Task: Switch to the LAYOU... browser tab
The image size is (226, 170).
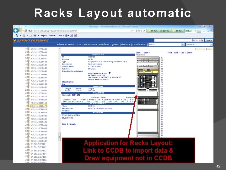Action: click(x=166, y=31)
